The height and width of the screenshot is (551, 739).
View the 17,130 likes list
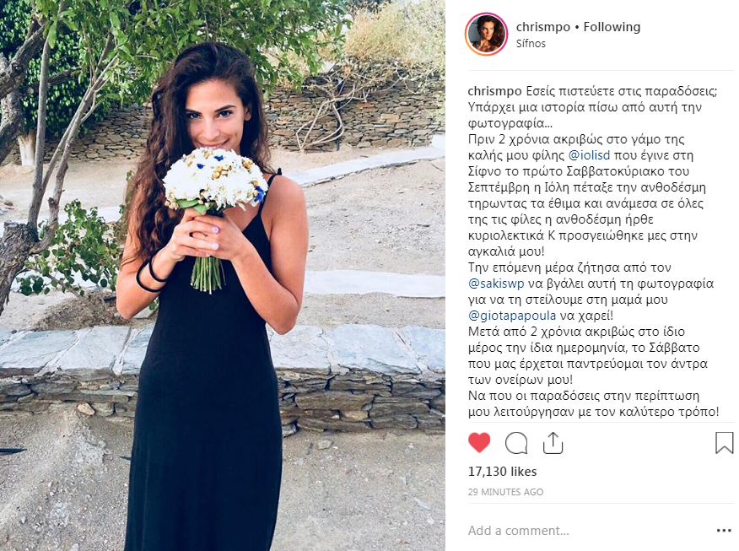point(502,472)
